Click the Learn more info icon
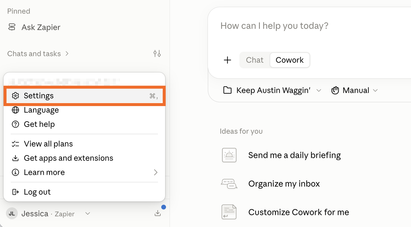Image resolution: width=411 pixels, height=227 pixels. [15, 172]
